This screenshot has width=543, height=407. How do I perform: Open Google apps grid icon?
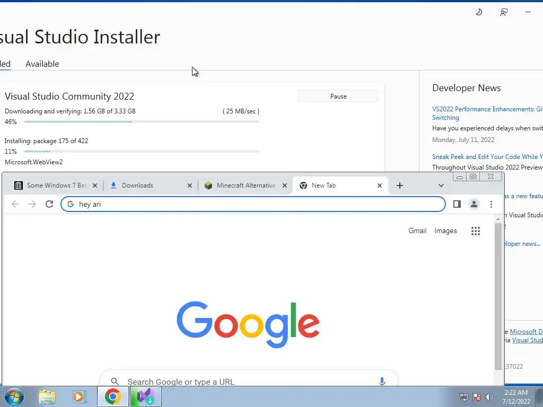(476, 231)
